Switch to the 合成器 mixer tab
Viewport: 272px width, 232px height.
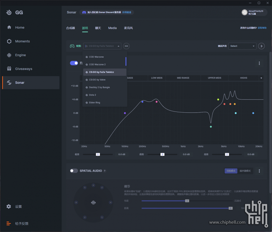pos(70,28)
